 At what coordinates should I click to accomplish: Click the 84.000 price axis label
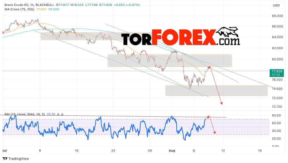coord(277,37)
